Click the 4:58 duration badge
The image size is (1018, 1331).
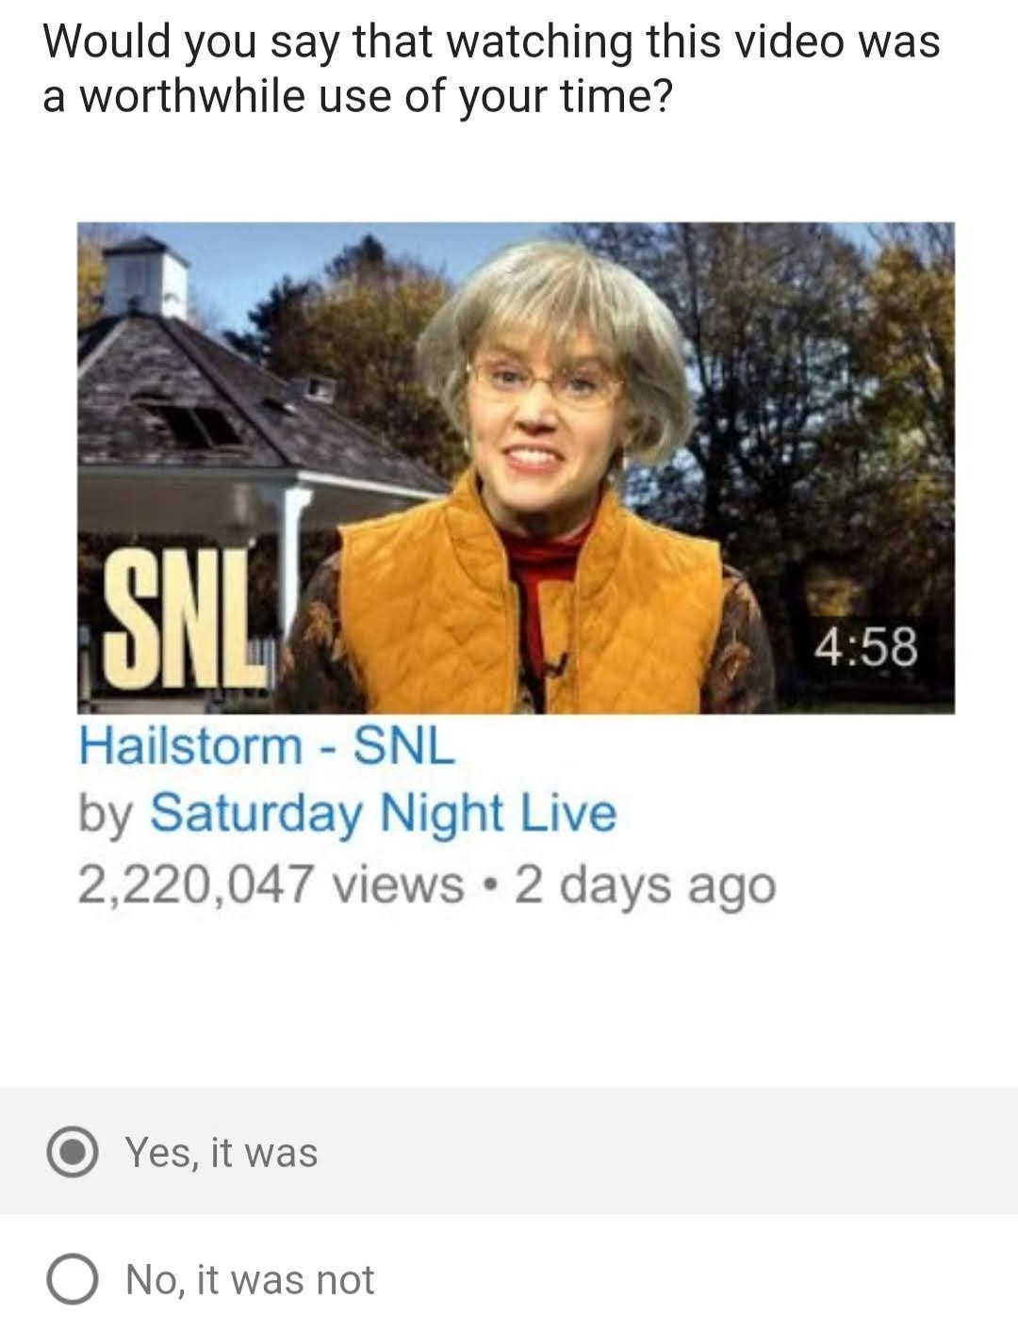865,646
